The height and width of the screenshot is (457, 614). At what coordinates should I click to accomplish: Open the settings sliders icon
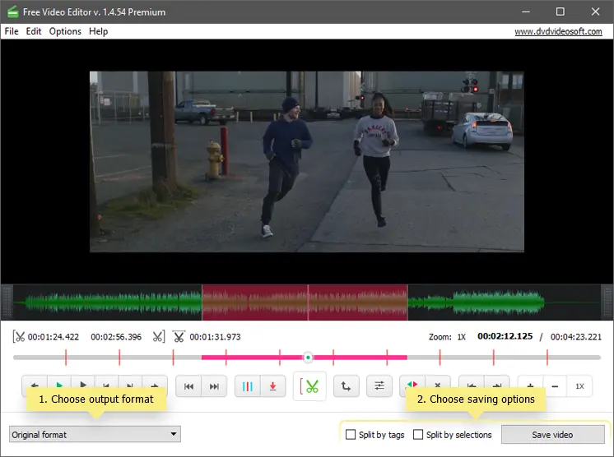(379, 385)
